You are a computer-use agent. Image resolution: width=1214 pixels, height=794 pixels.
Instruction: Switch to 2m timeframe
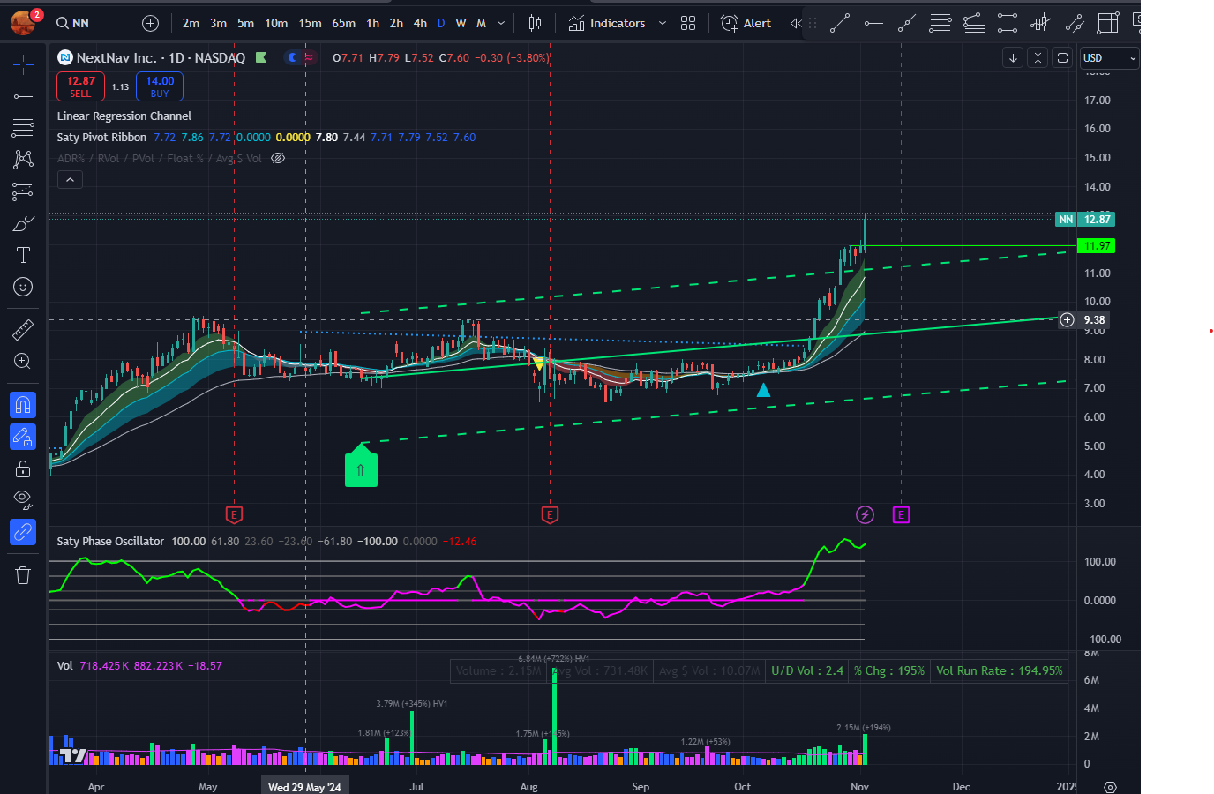pyautogui.click(x=191, y=23)
